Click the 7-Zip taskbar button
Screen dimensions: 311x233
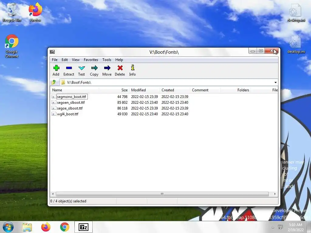84,227
